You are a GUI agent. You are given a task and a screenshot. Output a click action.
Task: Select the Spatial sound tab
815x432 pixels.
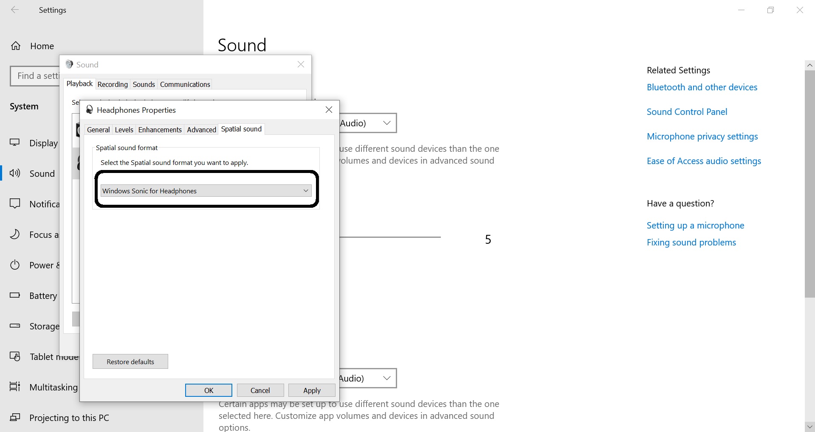click(241, 129)
